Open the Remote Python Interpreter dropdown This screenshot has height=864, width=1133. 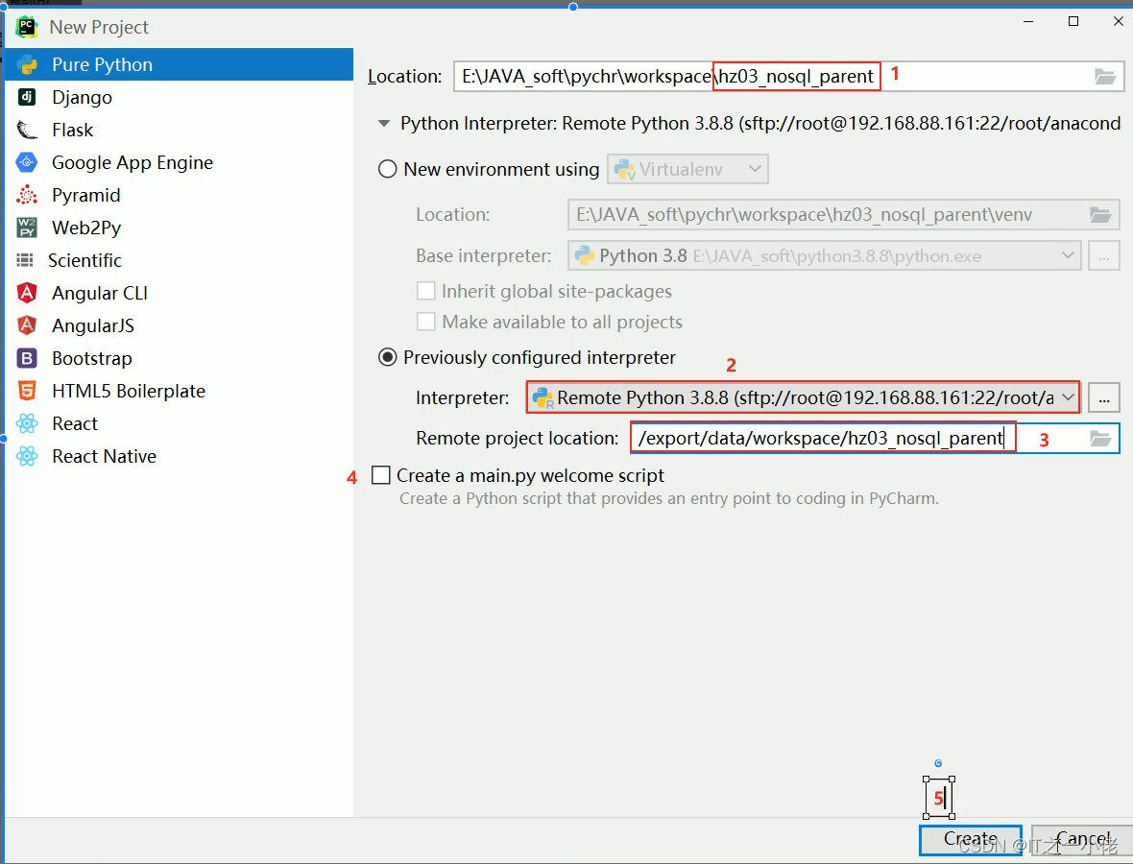tap(803, 397)
